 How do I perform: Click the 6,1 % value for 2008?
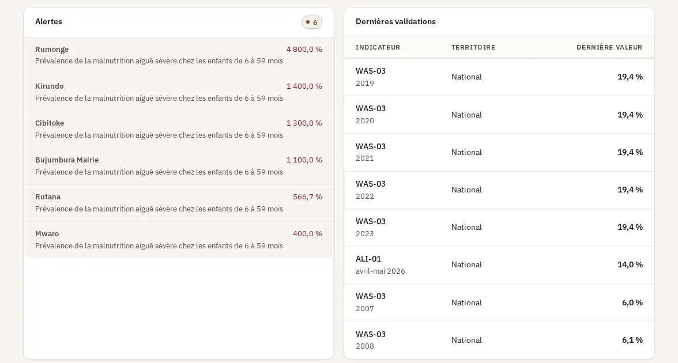click(x=632, y=340)
